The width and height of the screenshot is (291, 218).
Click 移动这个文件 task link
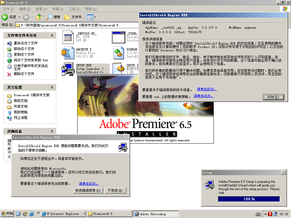tap(24, 49)
